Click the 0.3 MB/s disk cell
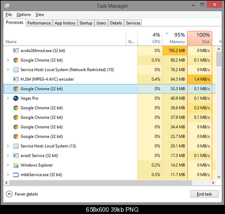 click(x=200, y=108)
